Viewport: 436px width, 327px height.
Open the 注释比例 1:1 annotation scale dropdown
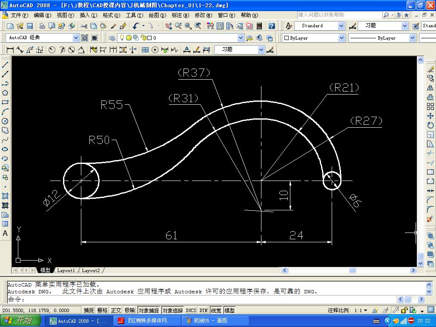pos(365,310)
